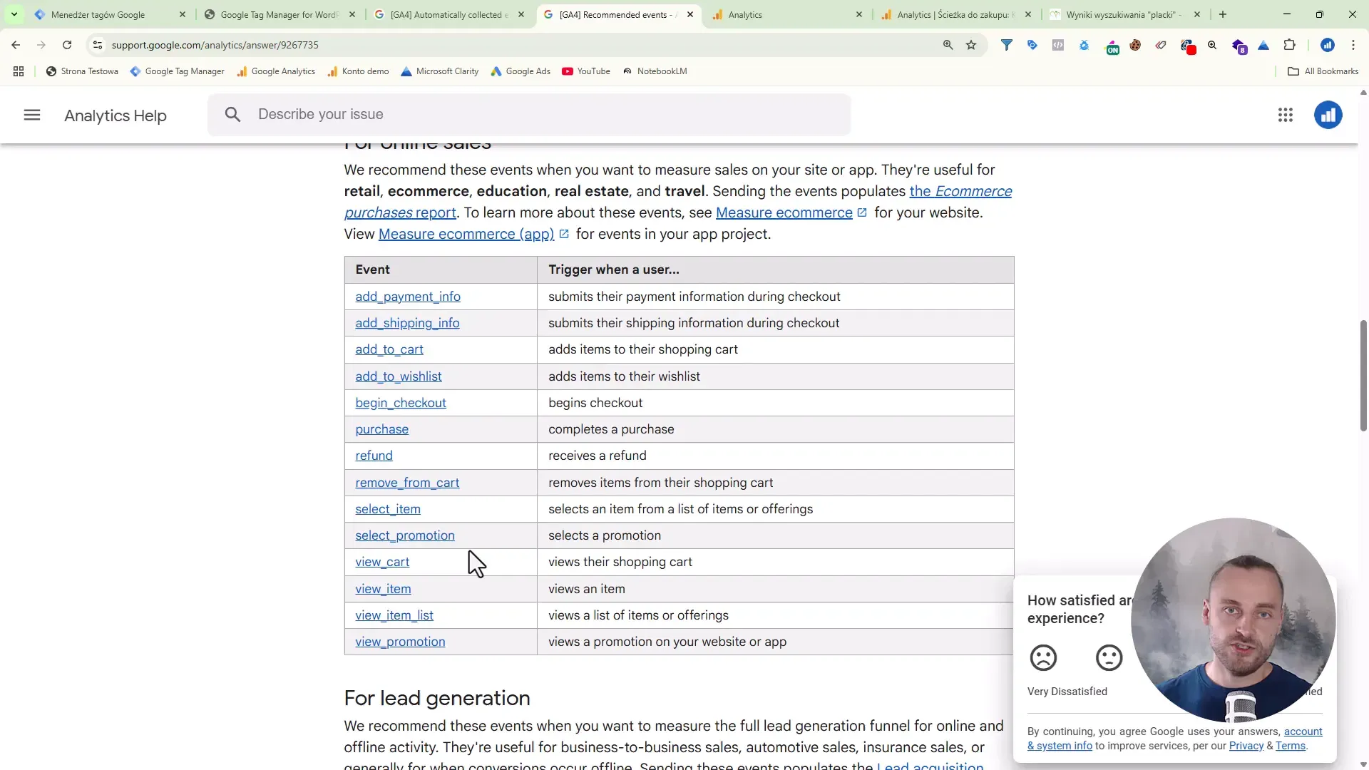Open the add_to_wishlist event link
Screen dimensions: 1369x770
(x=399, y=376)
